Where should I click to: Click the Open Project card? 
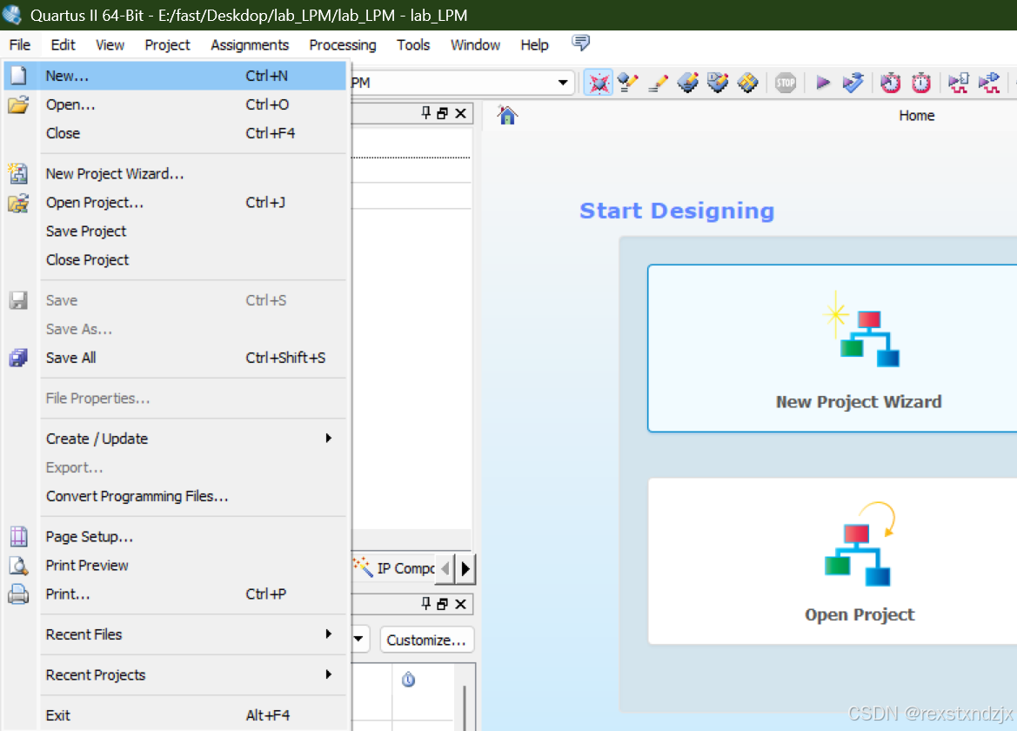pos(833,561)
